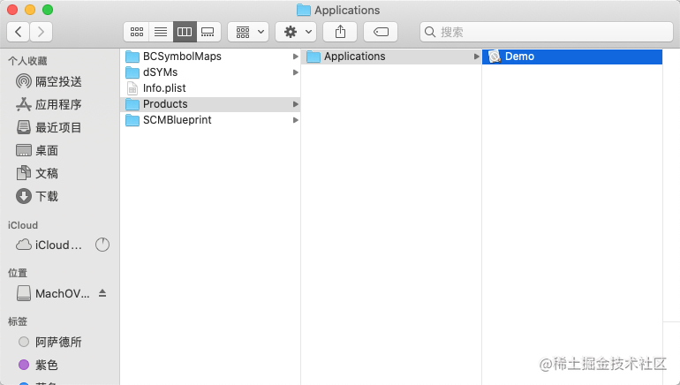Open 下载 in the sidebar

pos(37,196)
